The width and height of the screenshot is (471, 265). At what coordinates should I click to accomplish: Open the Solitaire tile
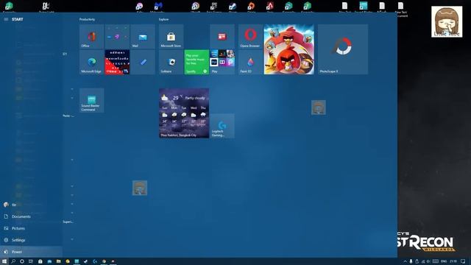click(x=171, y=62)
